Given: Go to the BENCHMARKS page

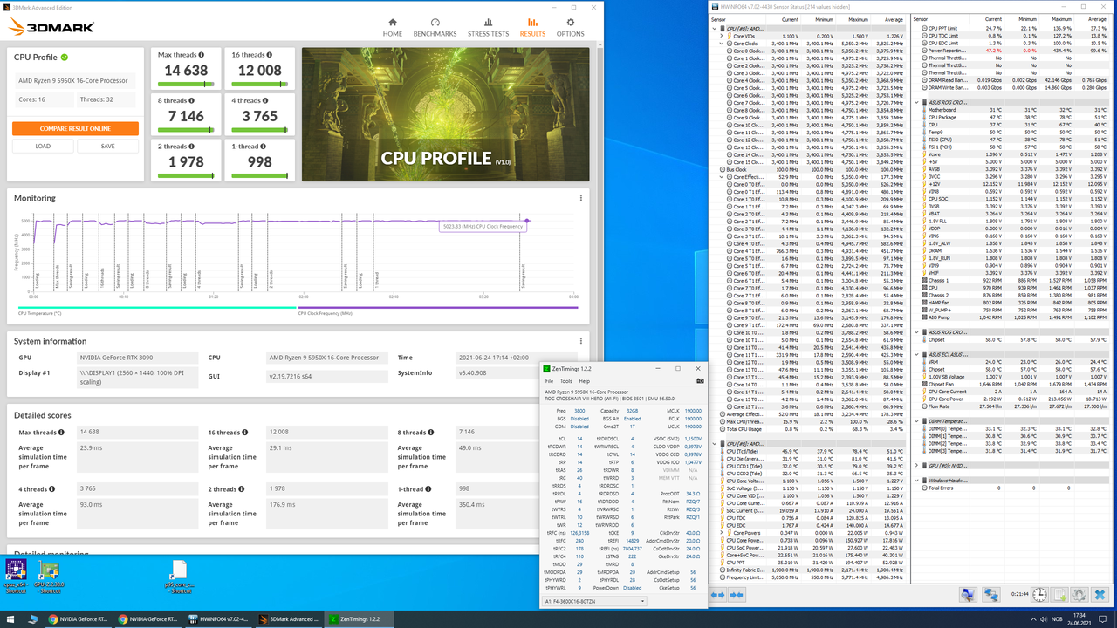Looking at the screenshot, I should 435,27.
